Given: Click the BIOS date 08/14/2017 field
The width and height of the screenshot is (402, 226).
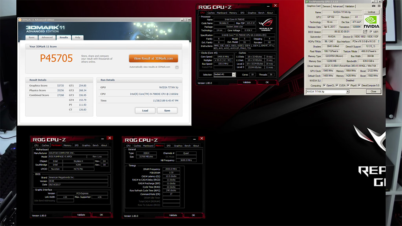Looking at the screenshot, I should pyautogui.click(x=78, y=184).
